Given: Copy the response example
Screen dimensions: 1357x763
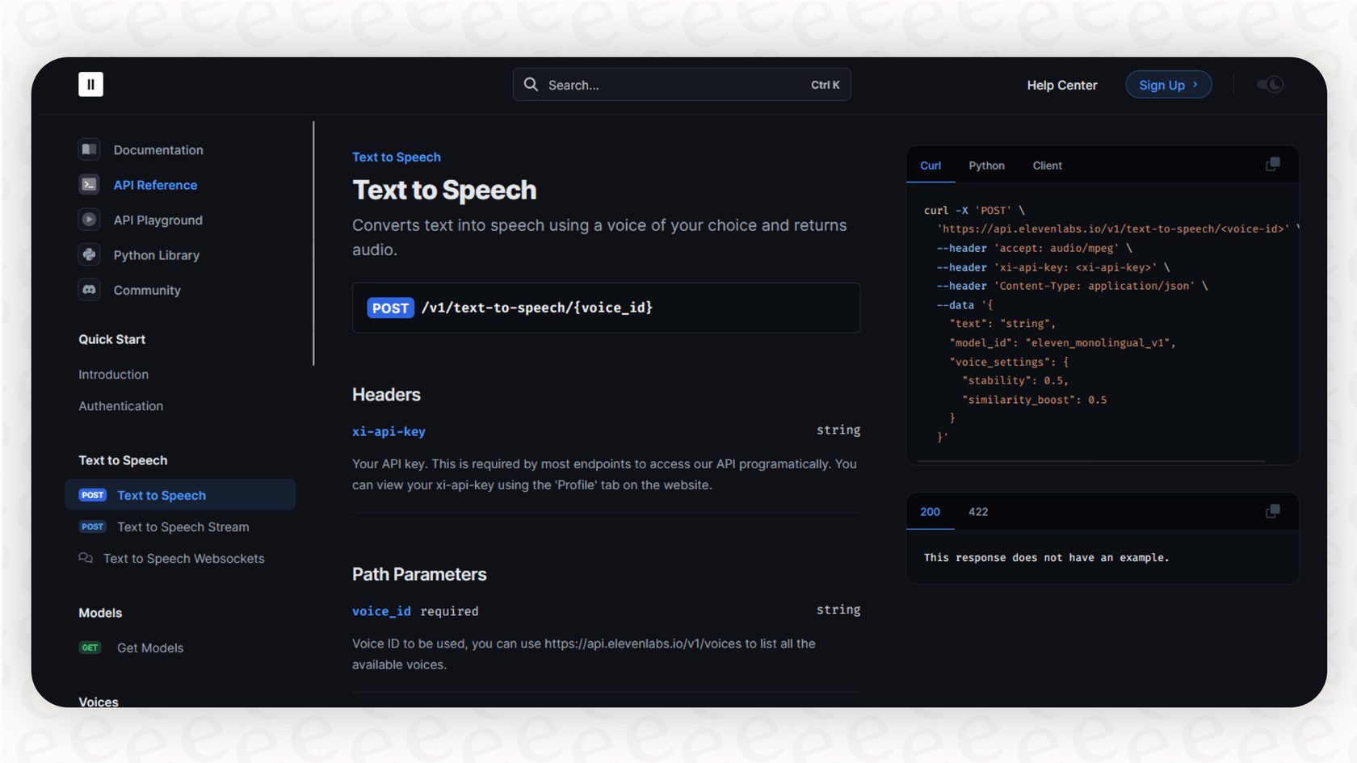Looking at the screenshot, I should 1272,511.
